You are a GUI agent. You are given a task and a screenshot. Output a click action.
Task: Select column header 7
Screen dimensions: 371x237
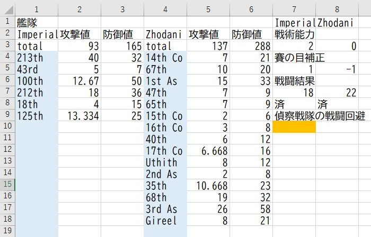click(x=294, y=10)
